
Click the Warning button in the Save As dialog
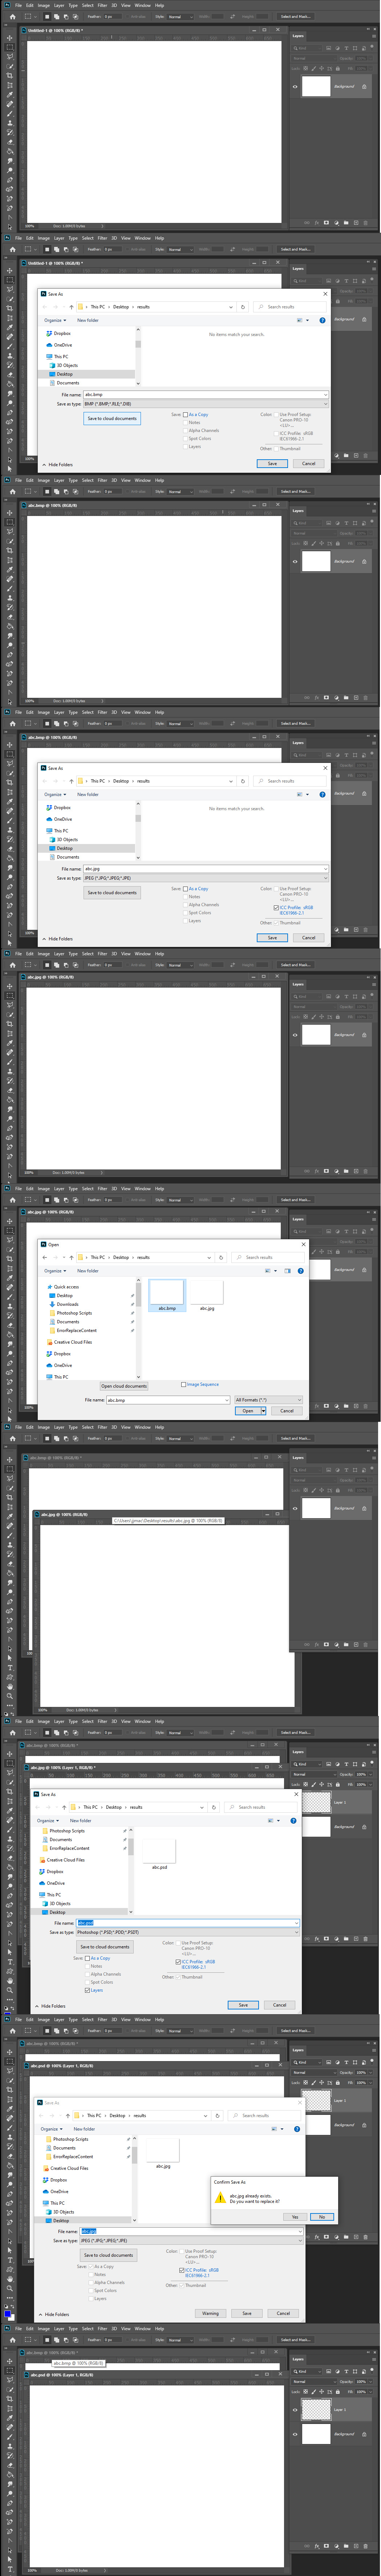click(210, 2313)
